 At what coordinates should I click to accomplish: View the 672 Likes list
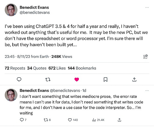(57, 68)
